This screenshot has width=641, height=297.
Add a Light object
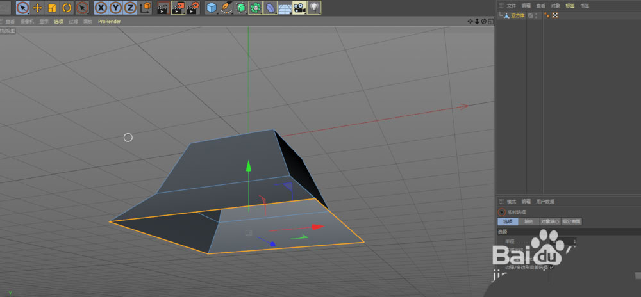pos(314,8)
